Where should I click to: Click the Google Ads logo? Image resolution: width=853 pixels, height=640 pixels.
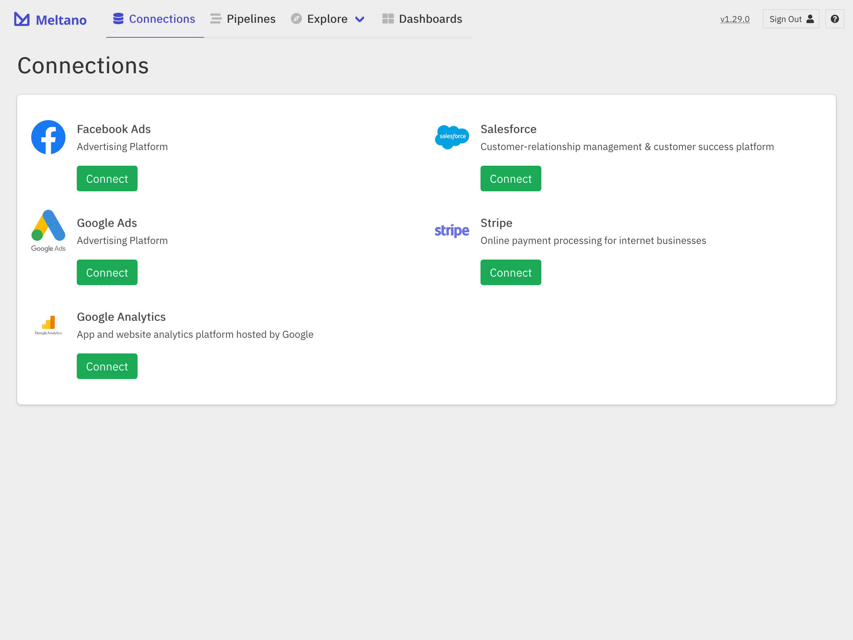pyautogui.click(x=48, y=230)
